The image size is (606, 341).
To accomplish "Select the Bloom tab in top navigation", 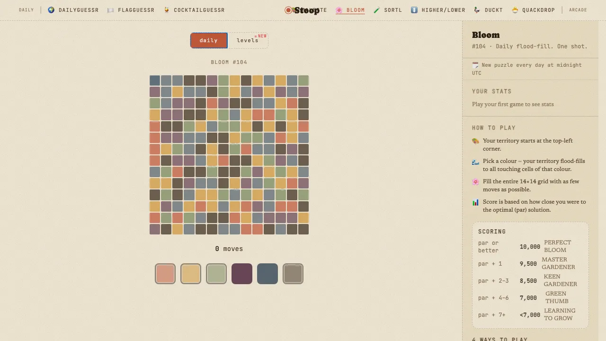I will 350,10.
